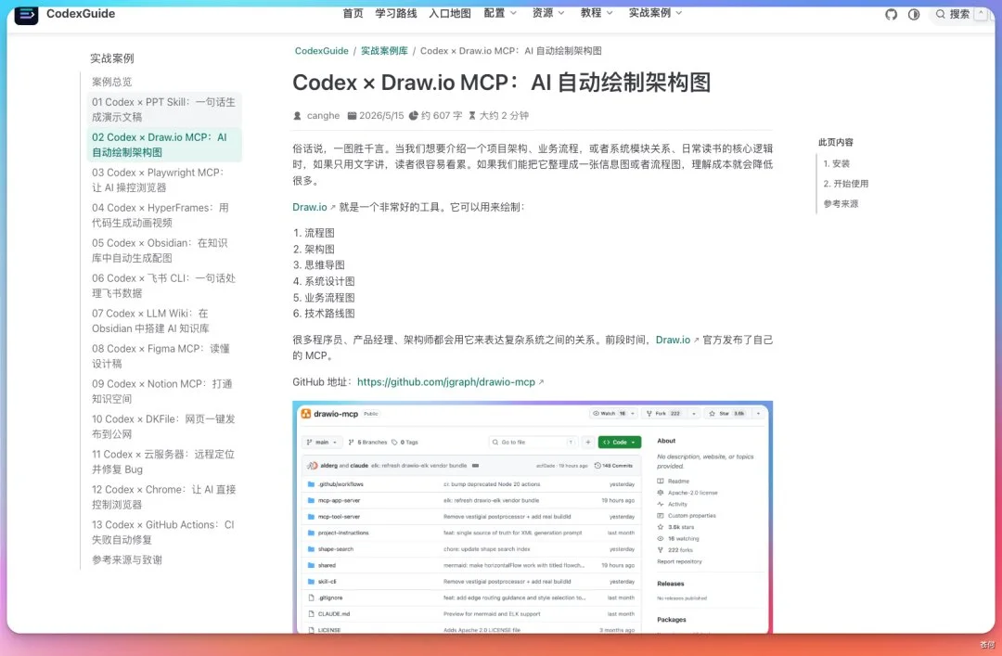Click CodexGuide breadcrumb link
The image size is (1002, 656).
[x=321, y=50]
